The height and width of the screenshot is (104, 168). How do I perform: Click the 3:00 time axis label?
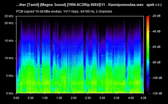pyautogui.click(x=102, y=98)
